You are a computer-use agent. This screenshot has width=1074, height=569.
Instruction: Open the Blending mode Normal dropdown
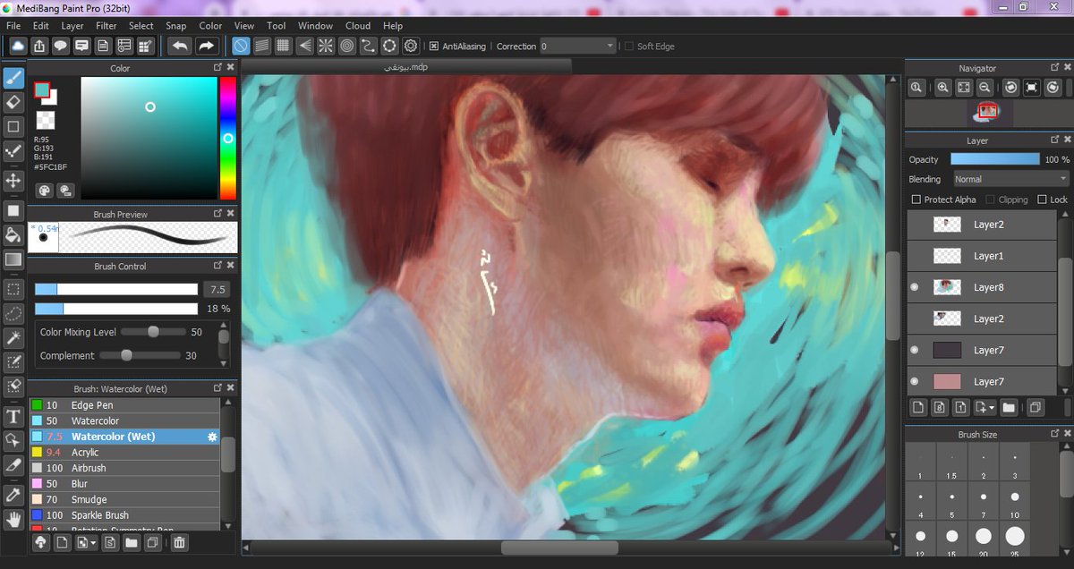click(x=1011, y=179)
